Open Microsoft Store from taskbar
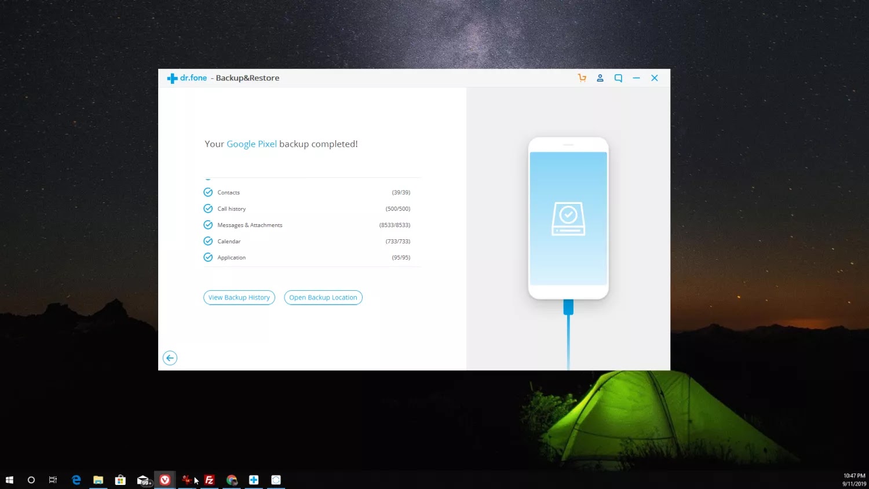Screen dimensions: 869x489 coord(121,480)
